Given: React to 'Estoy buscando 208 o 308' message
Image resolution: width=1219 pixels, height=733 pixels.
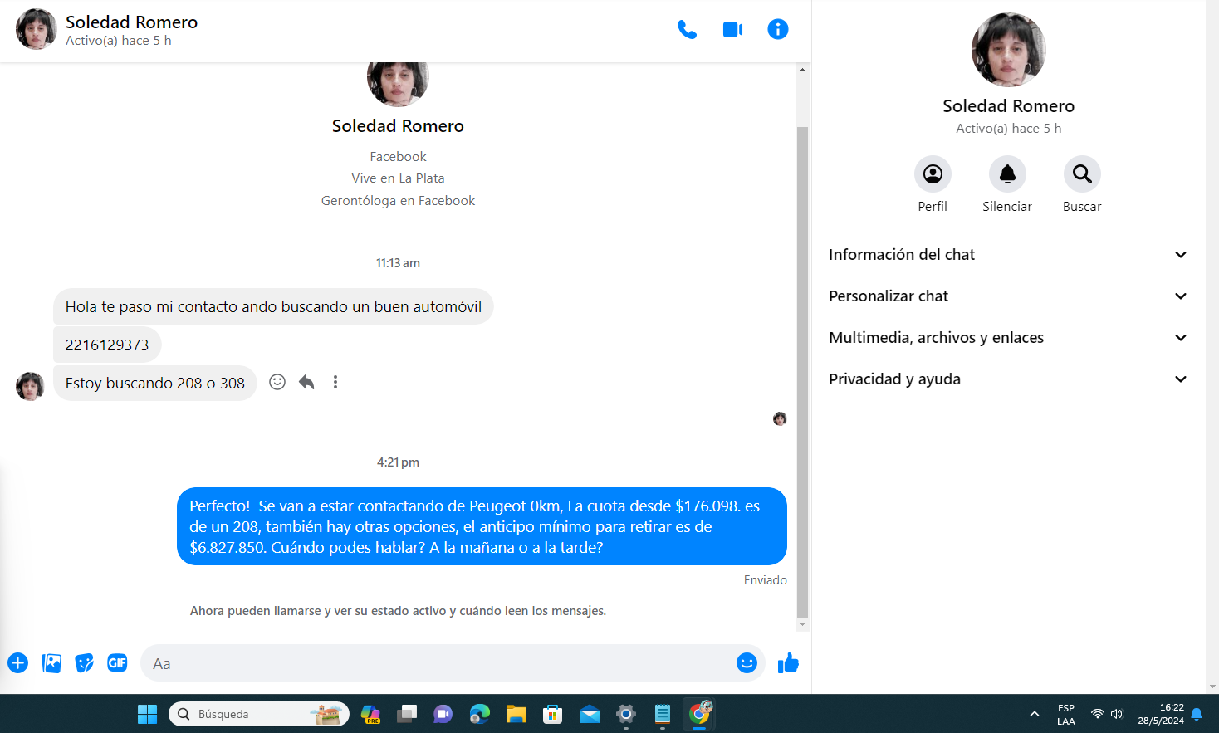Looking at the screenshot, I should [277, 382].
